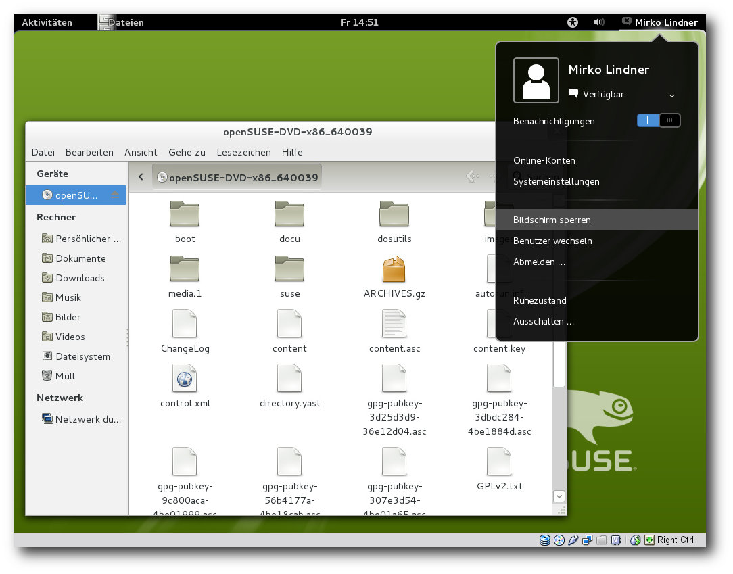Click the VirtualBox shared folders status icon

click(x=602, y=540)
